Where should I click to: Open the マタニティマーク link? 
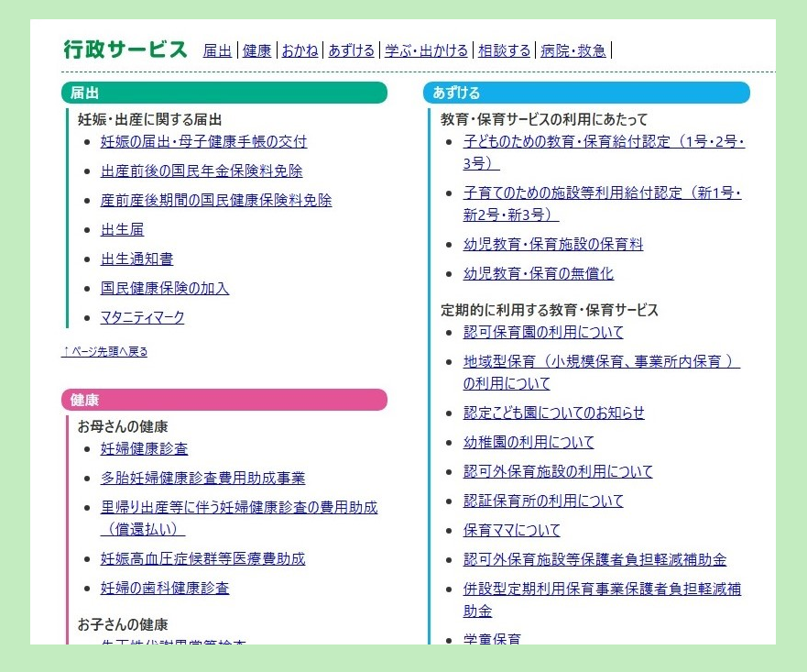[142, 317]
